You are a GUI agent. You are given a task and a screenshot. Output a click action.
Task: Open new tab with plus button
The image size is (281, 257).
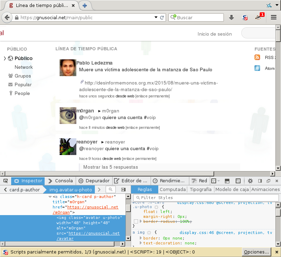pos(85,6)
